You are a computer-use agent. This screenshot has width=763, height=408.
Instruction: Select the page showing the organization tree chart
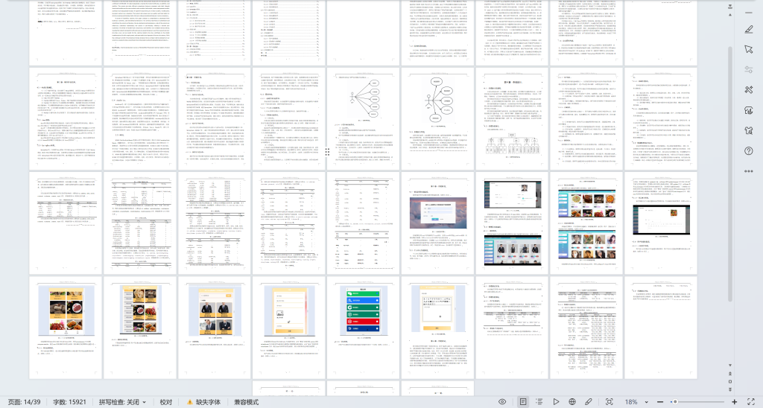[512, 118]
